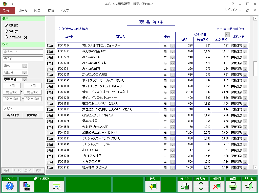This screenshot has width=259, height=194.
Task: Create a new record with 新規 icon
Action: pyautogui.click(x=153, y=186)
